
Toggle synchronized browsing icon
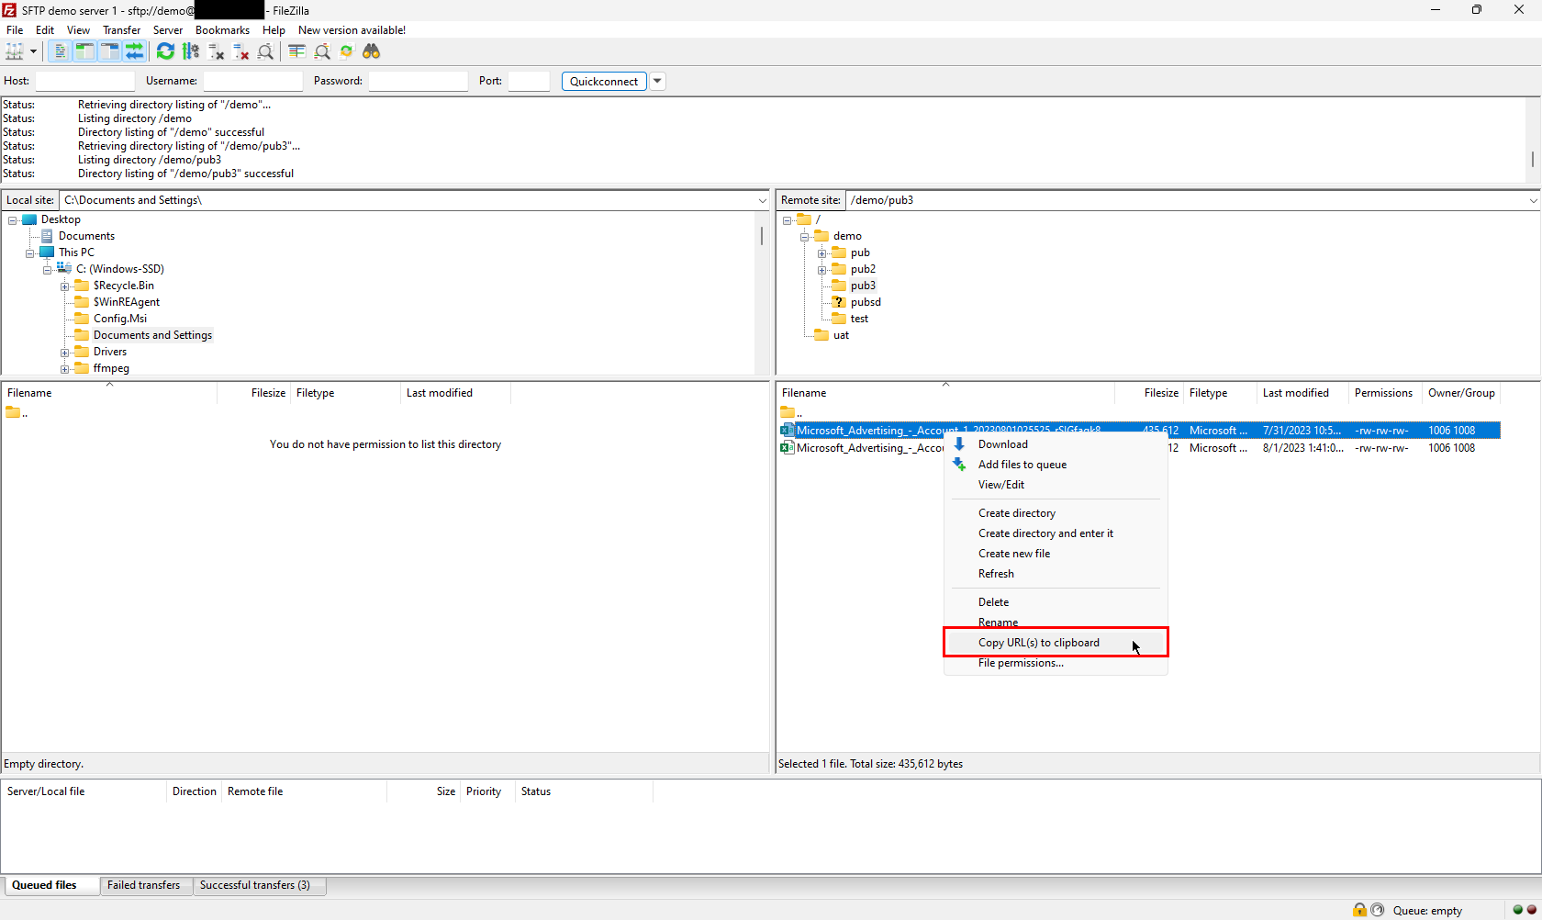click(x=346, y=51)
